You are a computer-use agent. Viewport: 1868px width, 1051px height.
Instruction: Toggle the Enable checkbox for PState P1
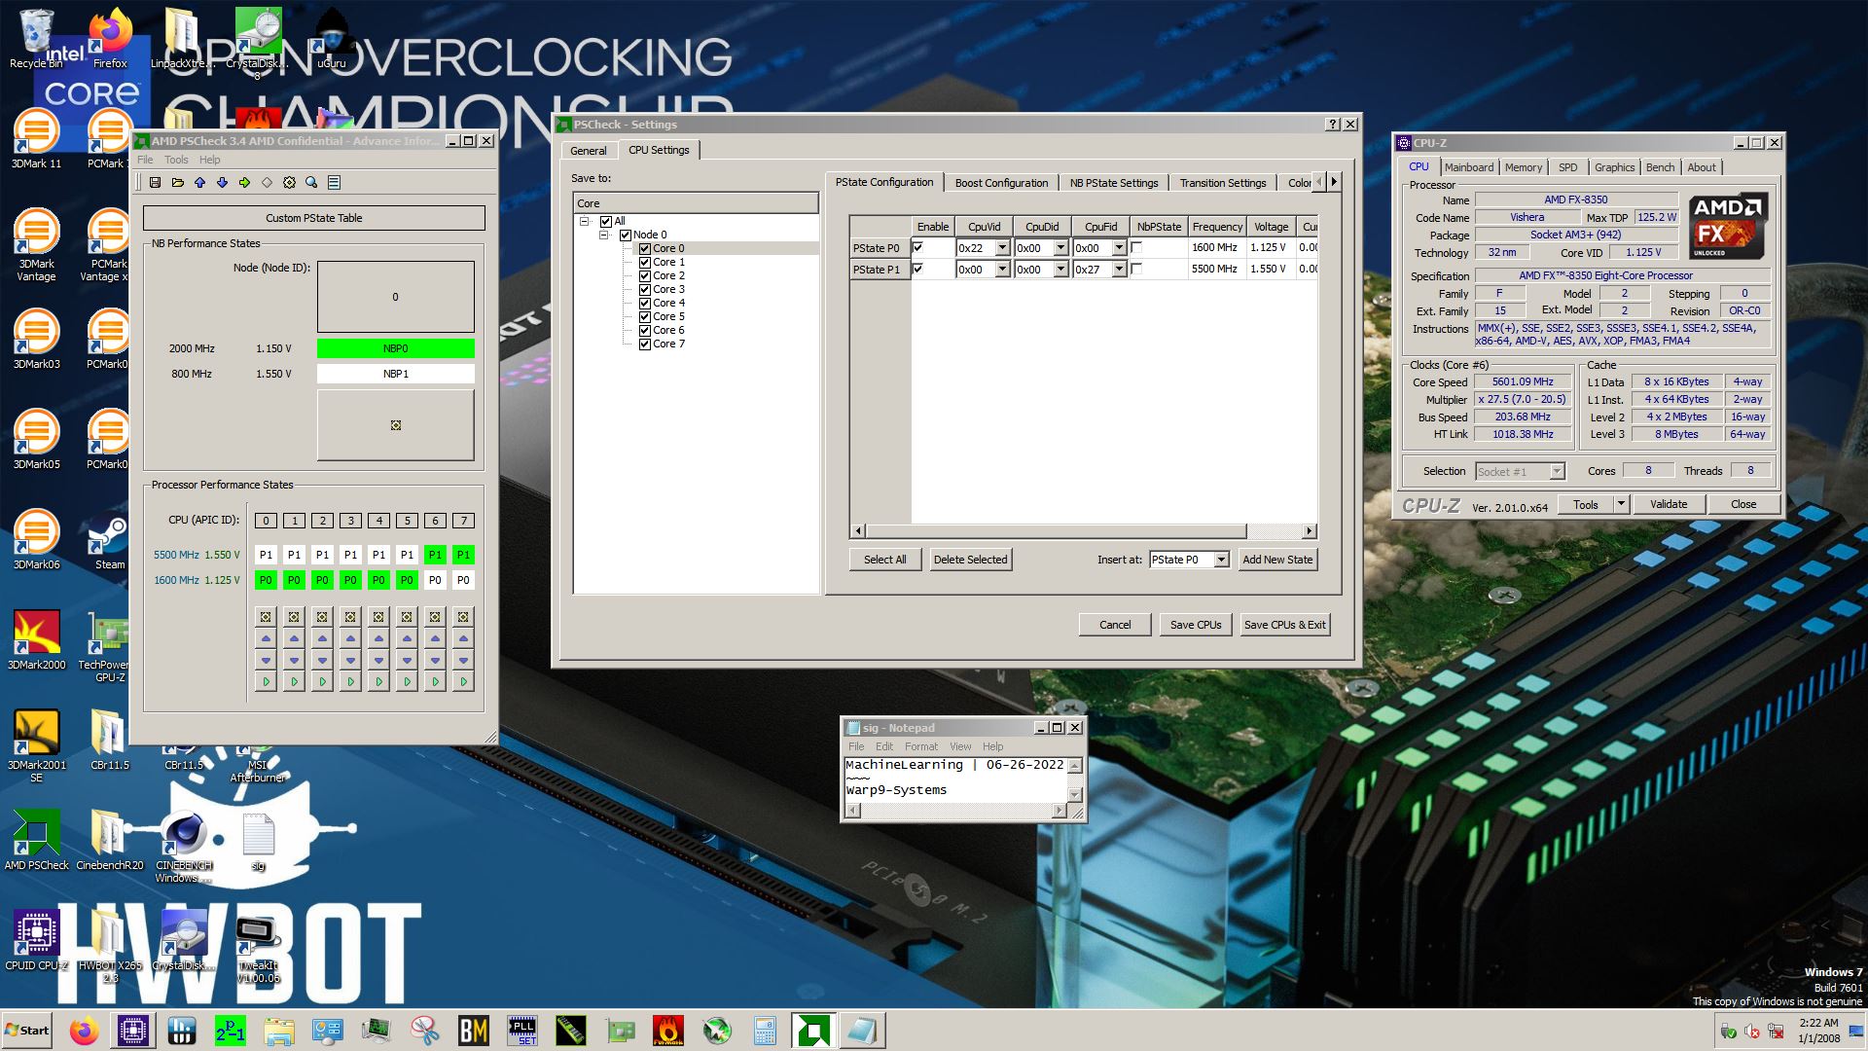click(x=917, y=269)
